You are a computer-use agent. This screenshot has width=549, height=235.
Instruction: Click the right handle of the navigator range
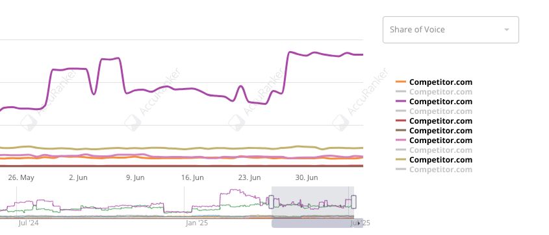[353, 202]
